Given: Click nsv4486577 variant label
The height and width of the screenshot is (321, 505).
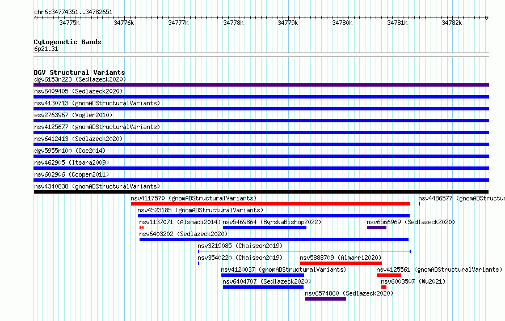Looking at the screenshot, I should tap(461, 198).
